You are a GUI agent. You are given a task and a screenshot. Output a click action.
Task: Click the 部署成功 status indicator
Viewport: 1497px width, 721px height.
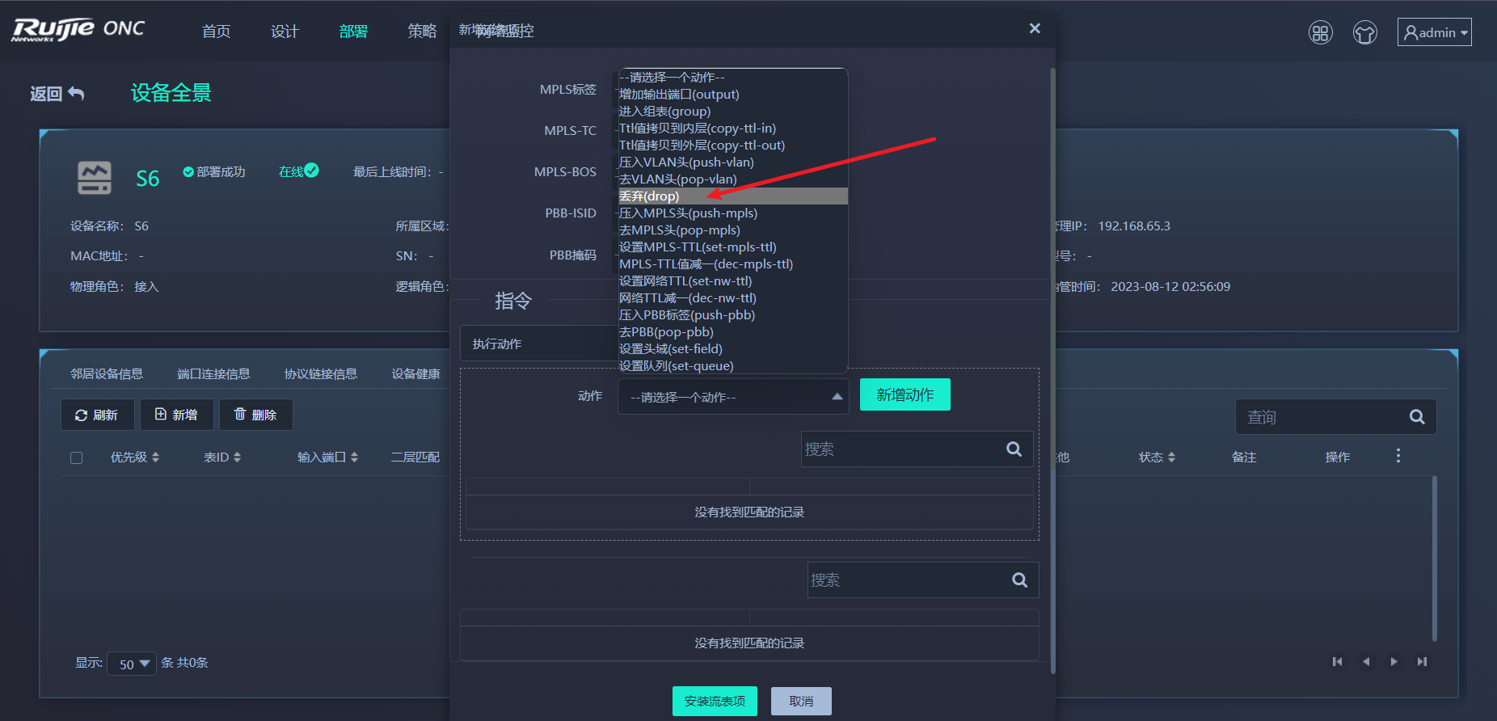(214, 171)
